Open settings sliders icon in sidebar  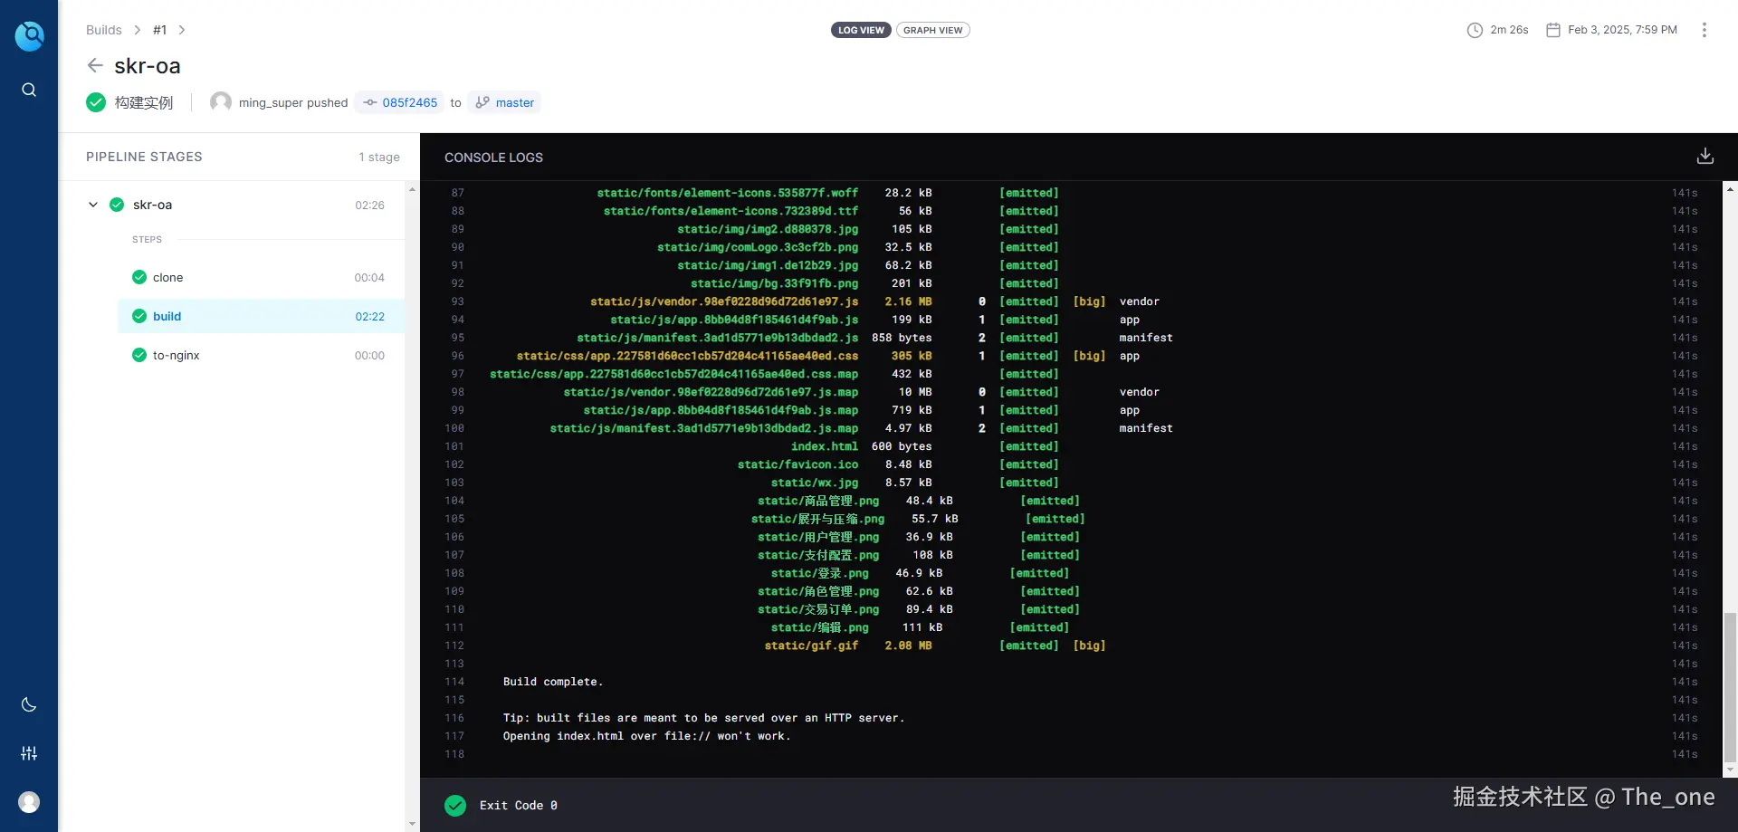(29, 753)
